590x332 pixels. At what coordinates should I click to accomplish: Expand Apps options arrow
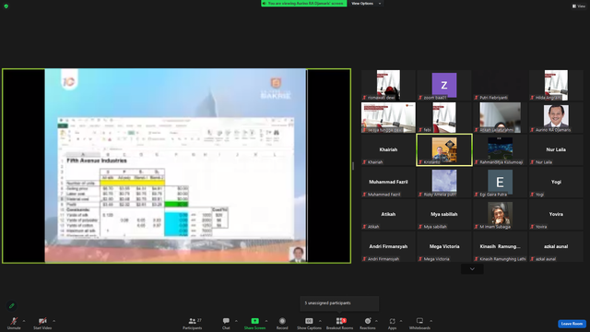point(401,321)
